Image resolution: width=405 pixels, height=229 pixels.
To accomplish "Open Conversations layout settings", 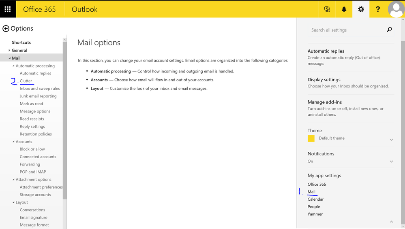I will tap(32, 210).
